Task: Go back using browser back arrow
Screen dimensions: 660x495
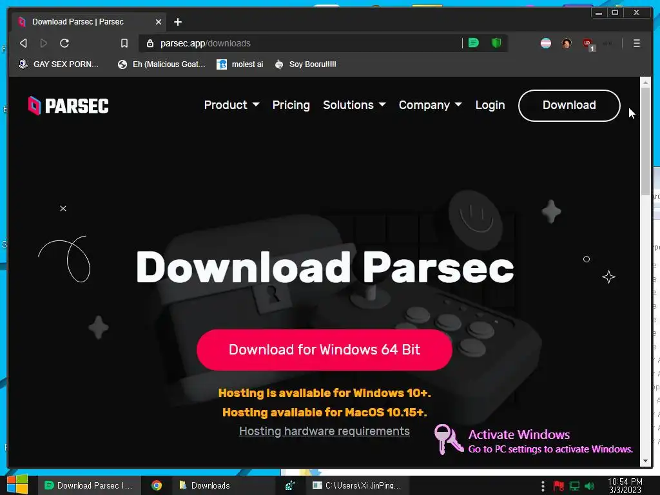Action: click(24, 43)
